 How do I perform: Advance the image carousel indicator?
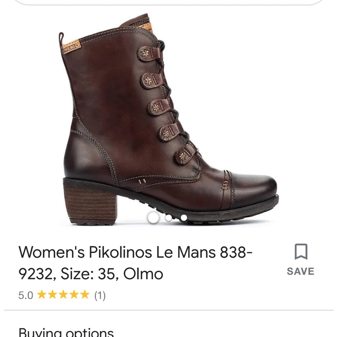pos(169,219)
